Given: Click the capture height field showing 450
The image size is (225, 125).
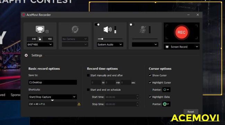Looking at the screenshot, I should 48,39.
